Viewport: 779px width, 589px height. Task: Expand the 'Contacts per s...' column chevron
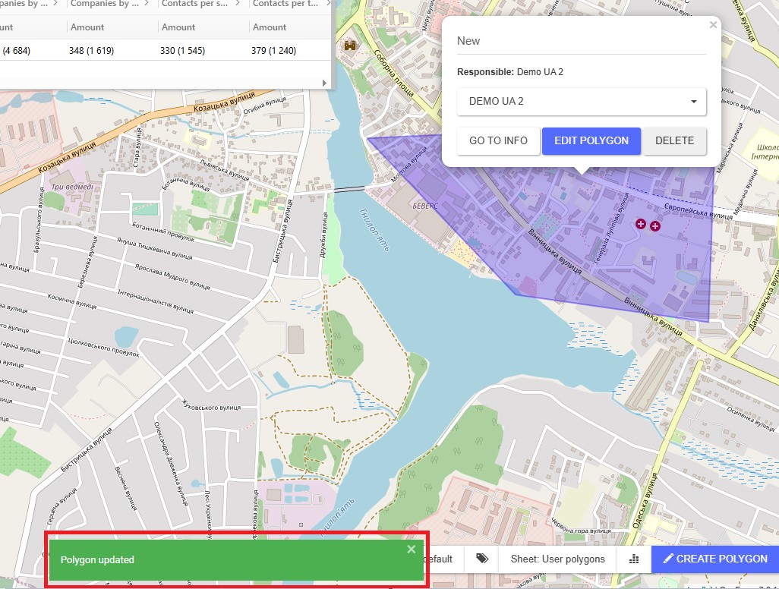pos(237,4)
